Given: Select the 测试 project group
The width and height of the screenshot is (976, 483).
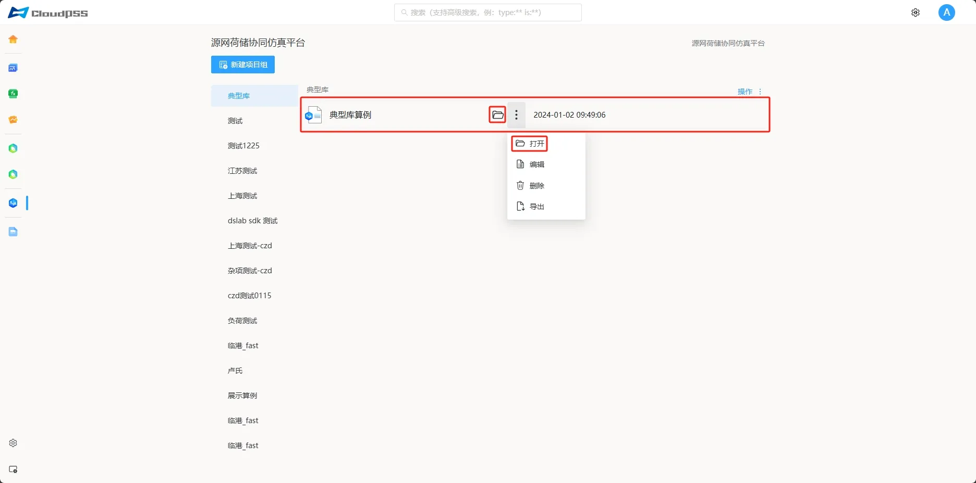Looking at the screenshot, I should tap(254, 121).
